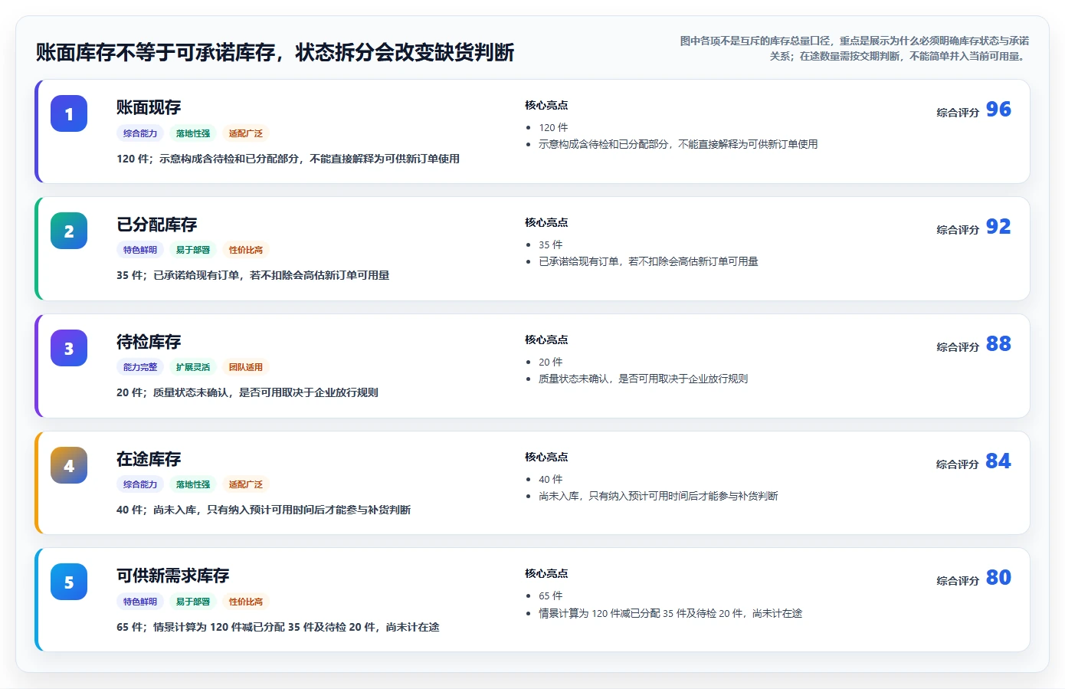
Task: Click bullet 示意构成含待检和已分配部分
Action: [x=678, y=144]
